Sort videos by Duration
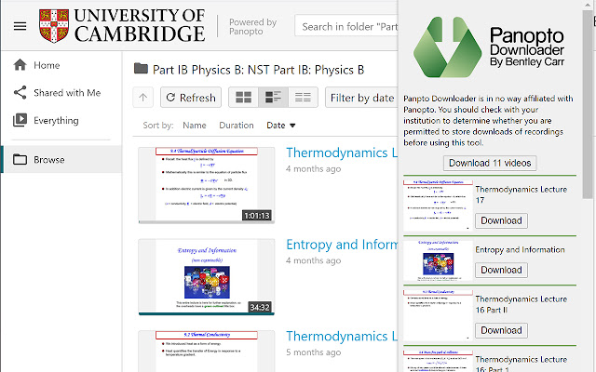The image size is (596, 372). tap(236, 126)
